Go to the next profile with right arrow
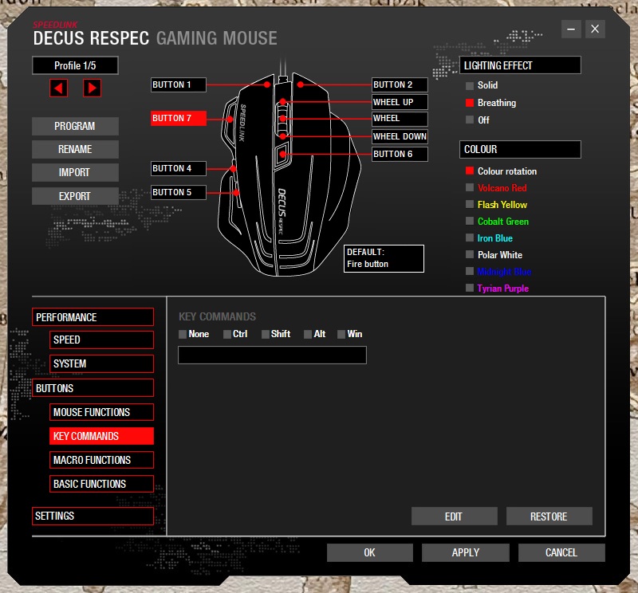Image resolution: width=638 pixels, height=593 pixels. pyautogui.click(x=92, y=88)
